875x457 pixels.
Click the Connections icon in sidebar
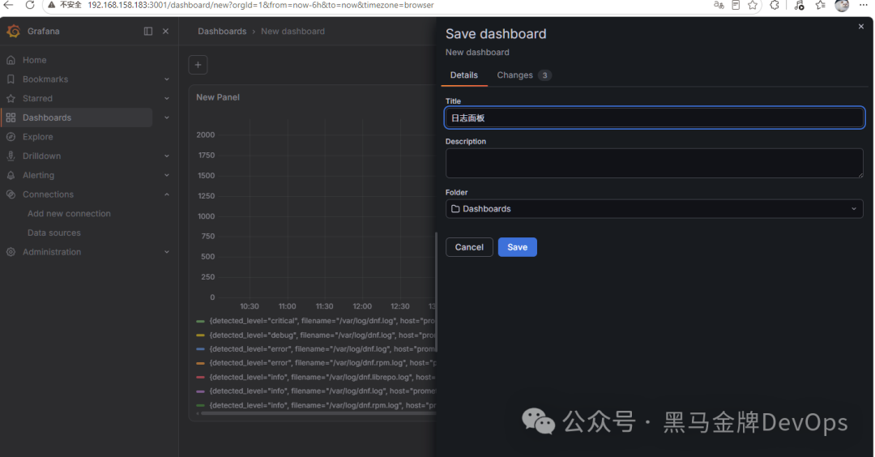point(11,194)
